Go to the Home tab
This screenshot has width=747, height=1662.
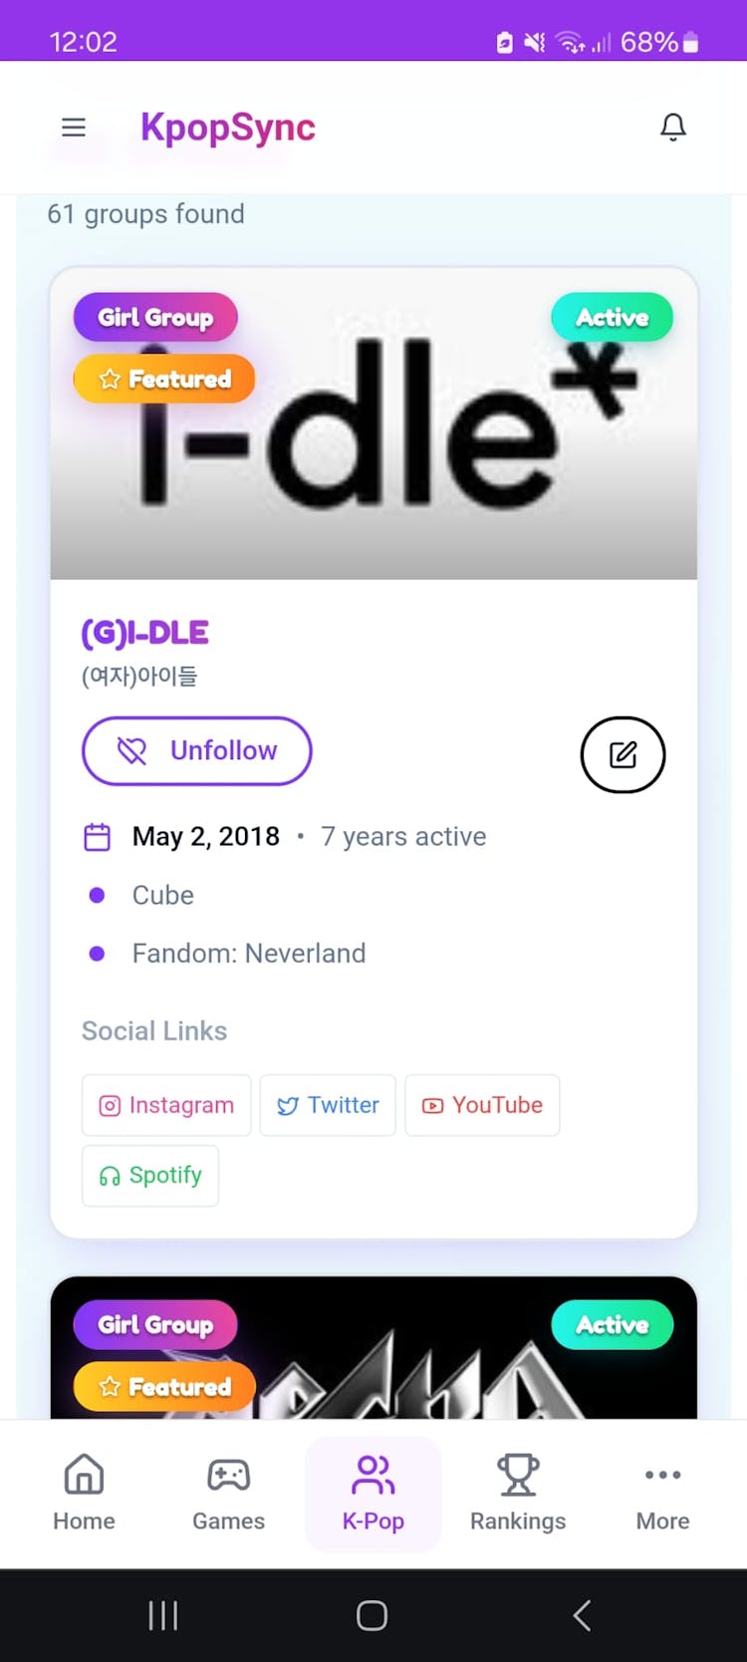[84, 1493]
